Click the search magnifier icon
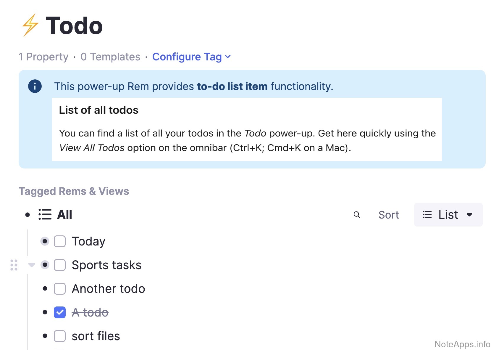This screenshot has height=350, width=491. [x=357, y=215]
